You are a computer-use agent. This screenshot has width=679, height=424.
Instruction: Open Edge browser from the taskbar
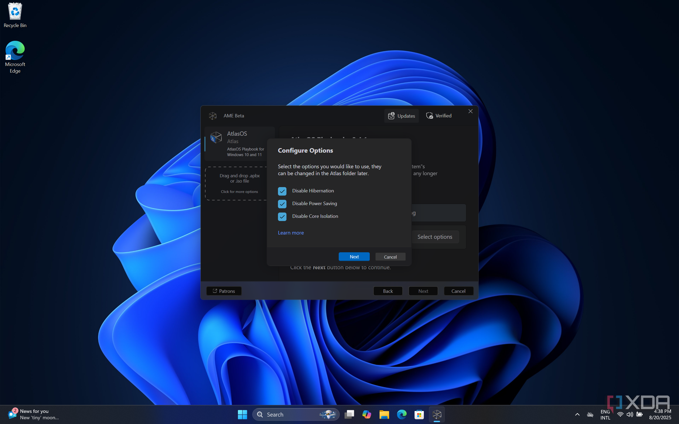pyautogui.click(x=402, y=414)
